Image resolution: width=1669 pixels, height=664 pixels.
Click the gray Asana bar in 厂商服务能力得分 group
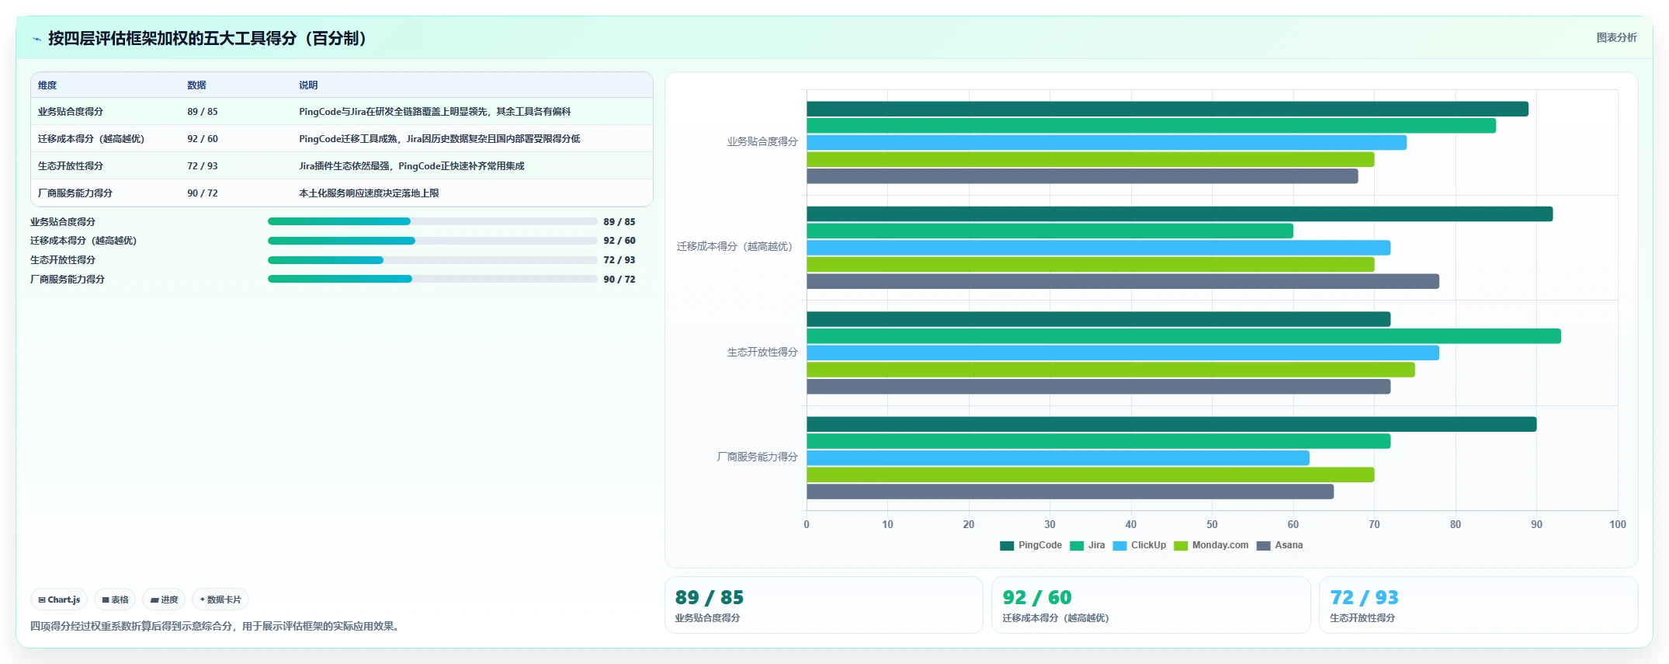(x=1070, y=492)
